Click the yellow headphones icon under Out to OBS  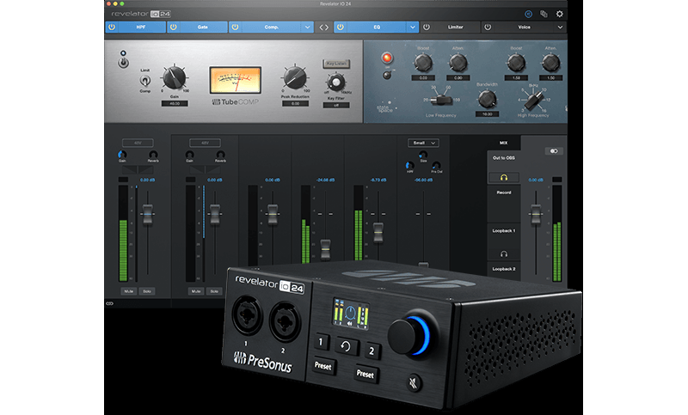[x=504, y=178]
